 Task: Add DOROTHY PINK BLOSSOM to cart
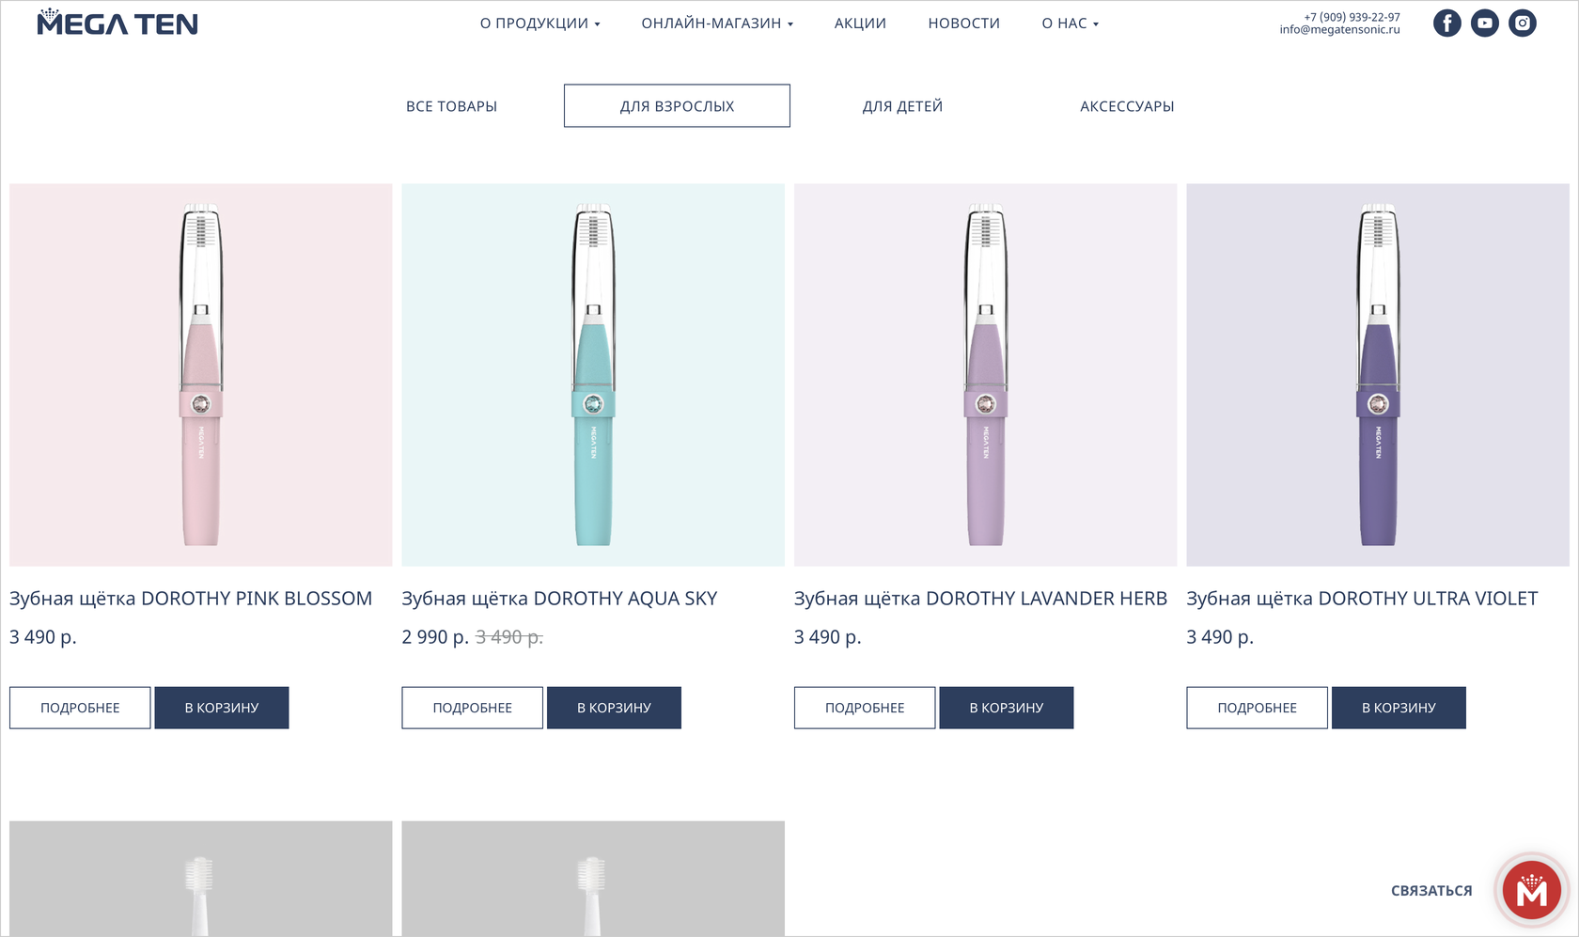click(x=222, y=708)
